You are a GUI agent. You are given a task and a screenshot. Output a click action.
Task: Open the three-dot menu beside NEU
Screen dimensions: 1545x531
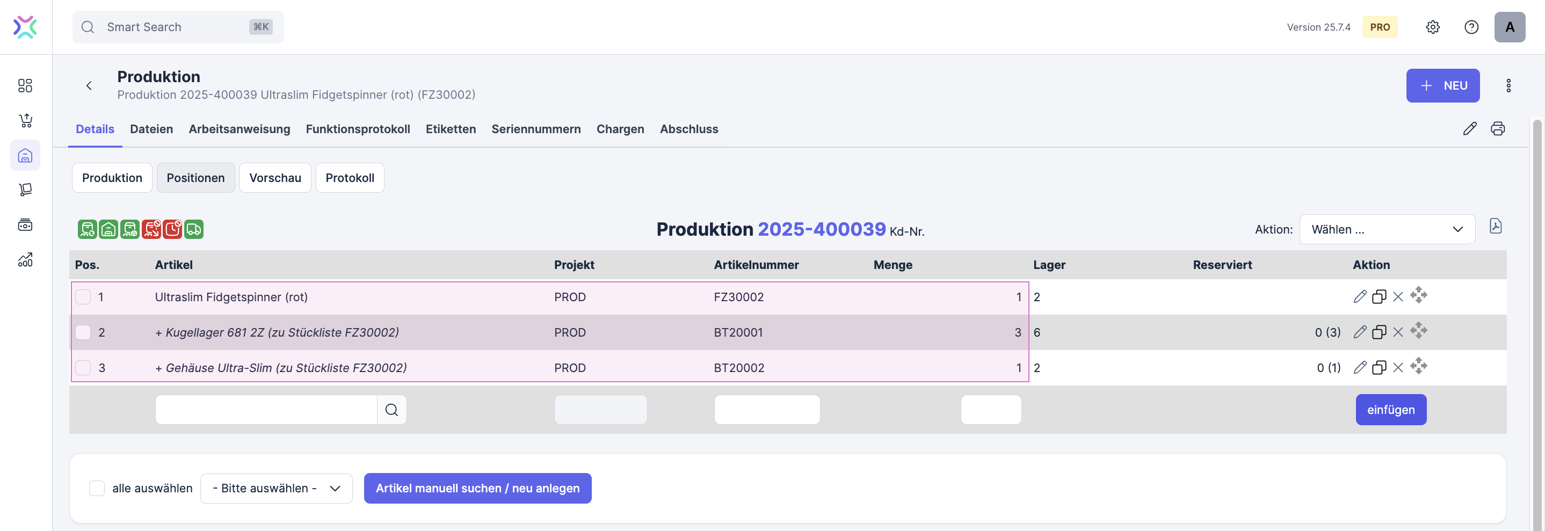[x=1508, y=86]
